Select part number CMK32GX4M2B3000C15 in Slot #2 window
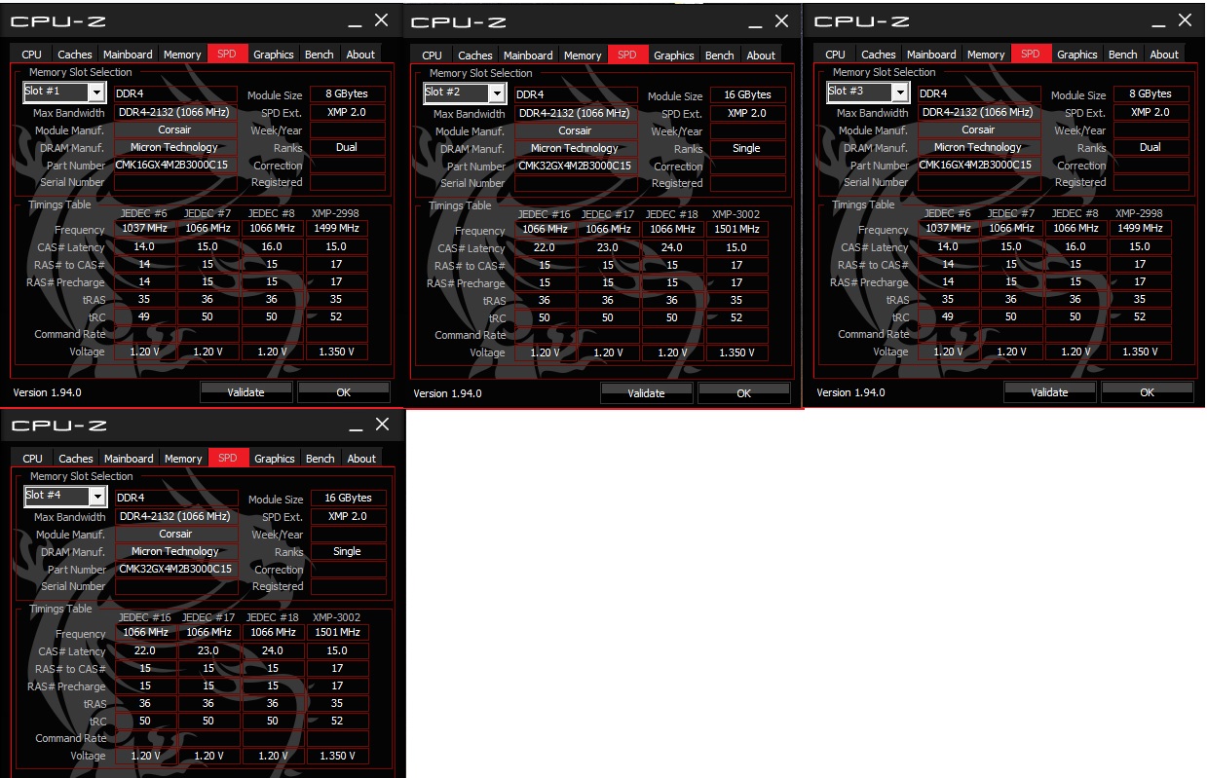The image size is (1207, 778). [575, 166]
